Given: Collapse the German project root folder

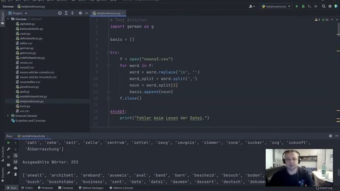Looking at the screenshot, I should pyautogui.click(x=8, y=19).
